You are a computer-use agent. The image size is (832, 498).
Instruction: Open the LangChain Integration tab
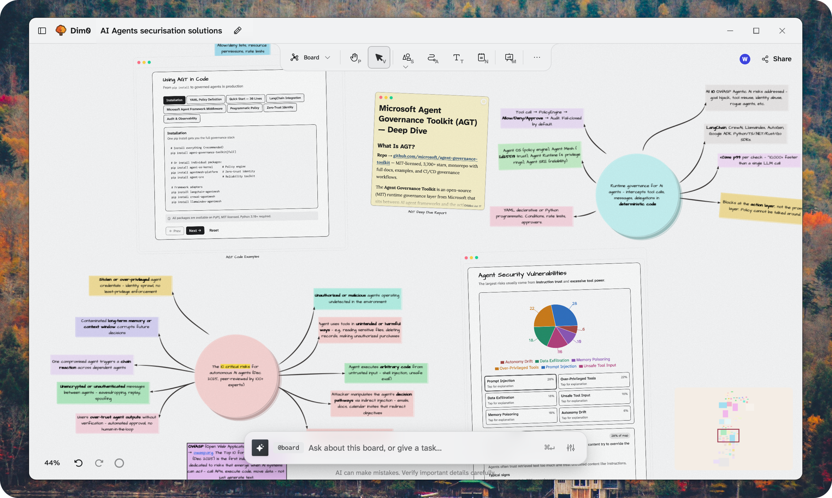click(x=285, y=98)
